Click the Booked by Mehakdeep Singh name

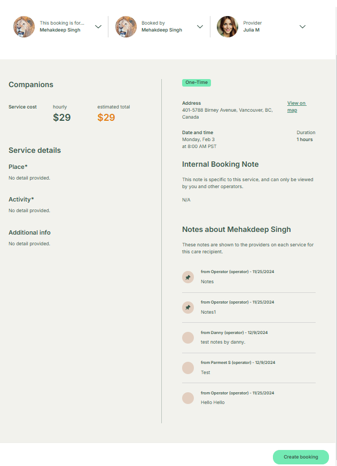pos(161,30)
